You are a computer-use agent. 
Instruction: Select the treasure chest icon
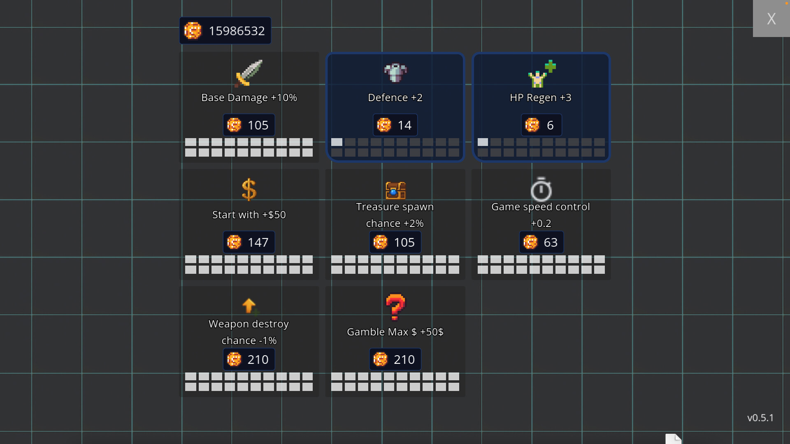pyautogui.click(x=395, y=190)
